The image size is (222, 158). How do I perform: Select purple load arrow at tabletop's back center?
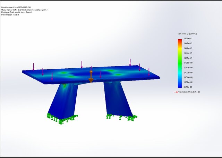(x=82, y=64)
